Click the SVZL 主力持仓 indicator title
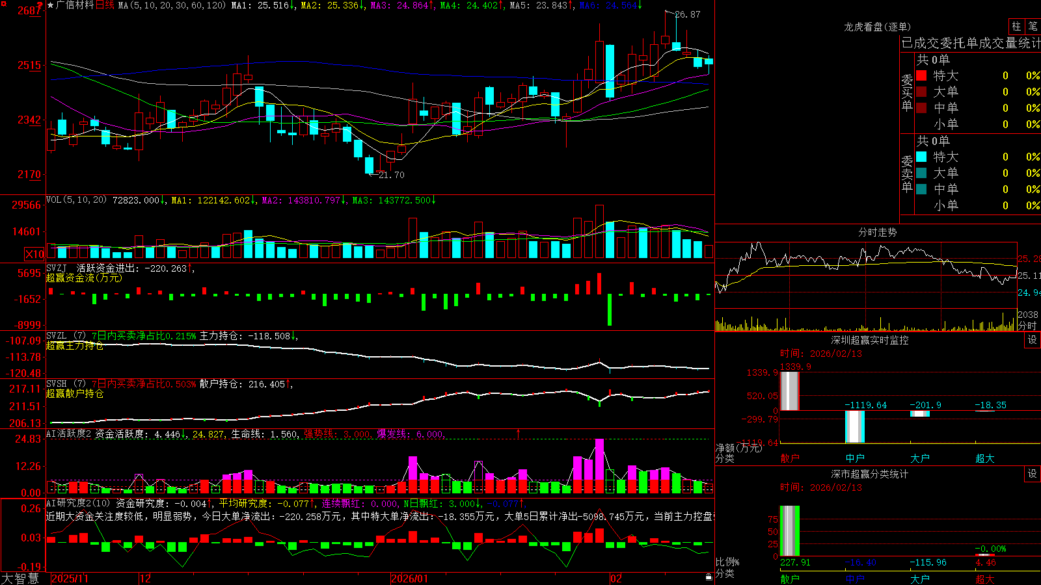Image resolution: width=1041 pixels, height=585 pixels. click(x=172, y=336)
